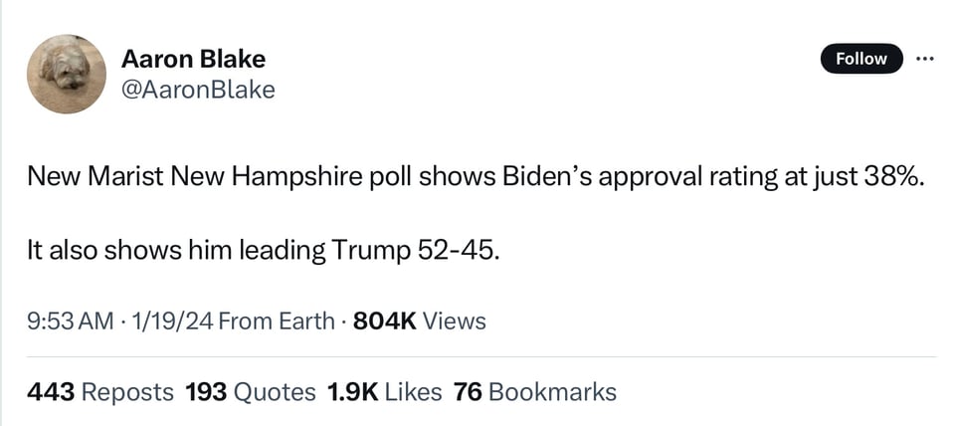Click the Aaron Blake display name
Screen dimensions: 955x426
tap(193, 58)
